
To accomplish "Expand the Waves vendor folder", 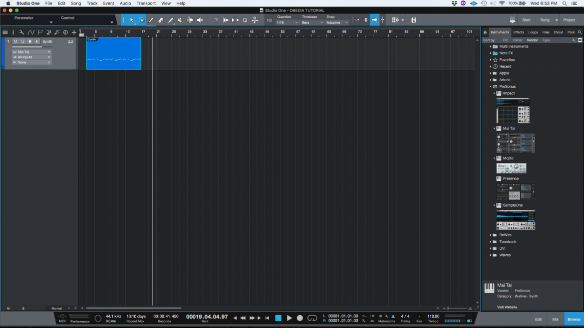I will [490, 255].
